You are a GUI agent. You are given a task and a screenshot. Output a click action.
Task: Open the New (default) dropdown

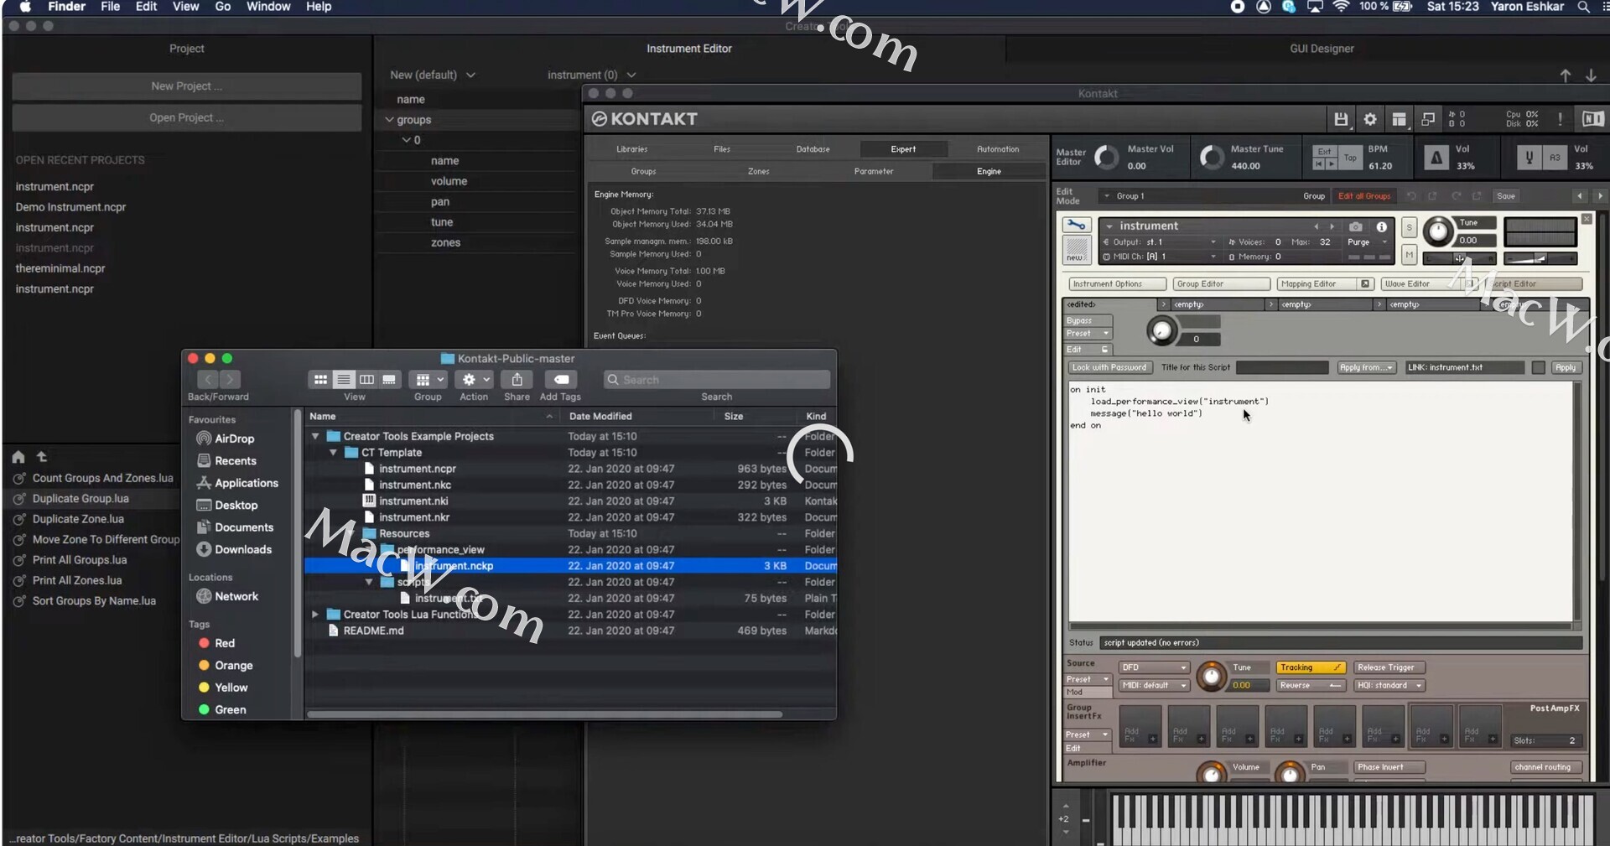433,75
